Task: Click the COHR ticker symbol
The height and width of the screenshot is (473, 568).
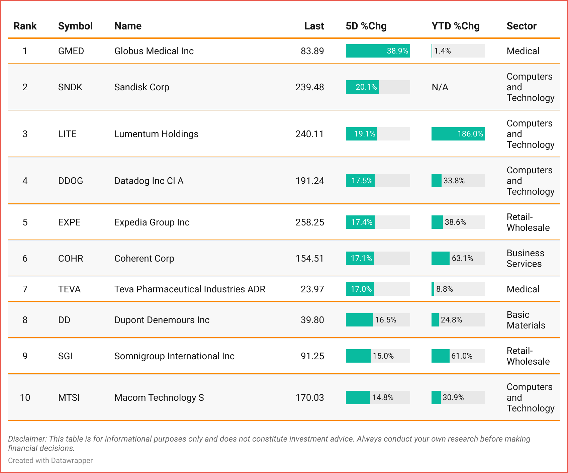Action: [71, 259]
